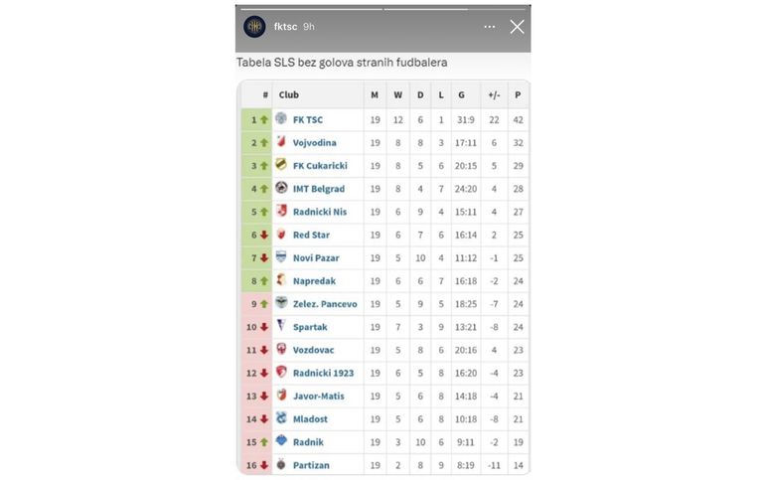The height and width of the screenshot is (480, 765).
Task: Open the Radnicki 1923 club link
Action: pyautogui.click(x=324, y=374)
